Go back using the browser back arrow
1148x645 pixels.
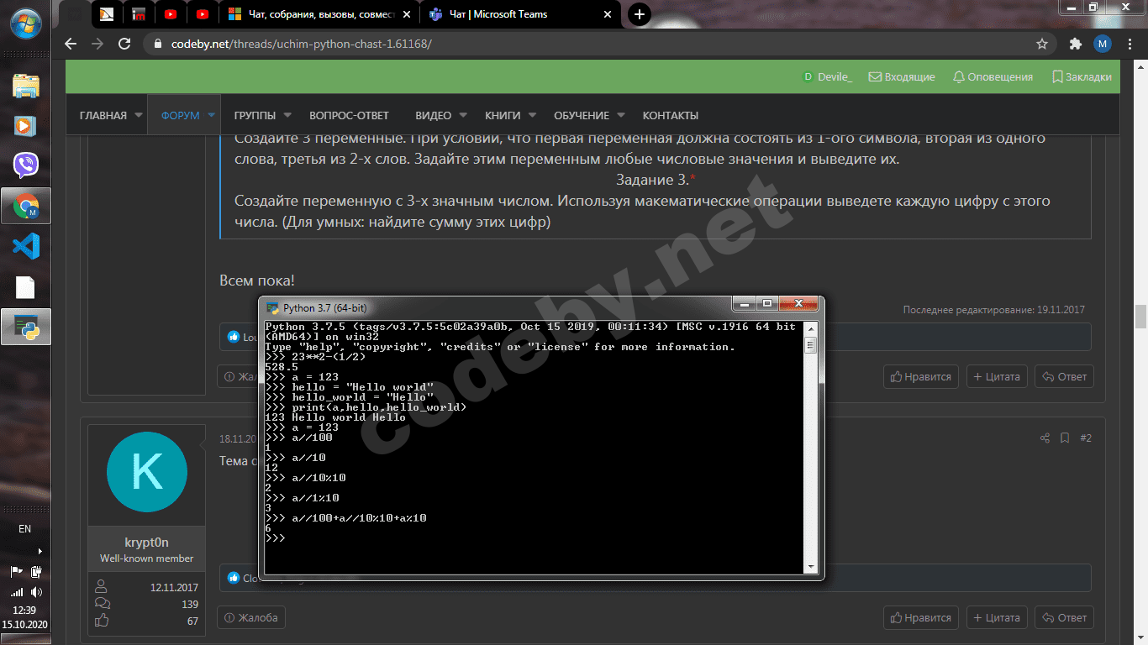point(70,44)
